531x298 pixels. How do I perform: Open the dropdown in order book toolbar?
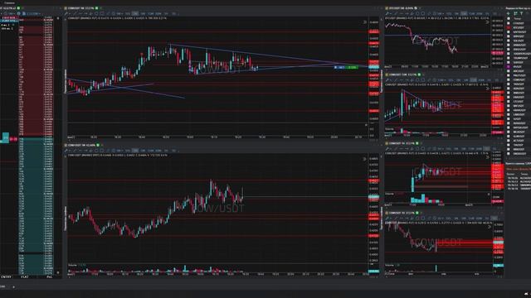(x=33, y=13)
